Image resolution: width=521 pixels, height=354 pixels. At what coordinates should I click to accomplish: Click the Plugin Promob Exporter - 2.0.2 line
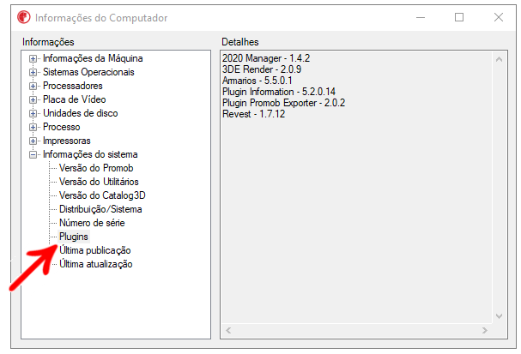point(283,103)
